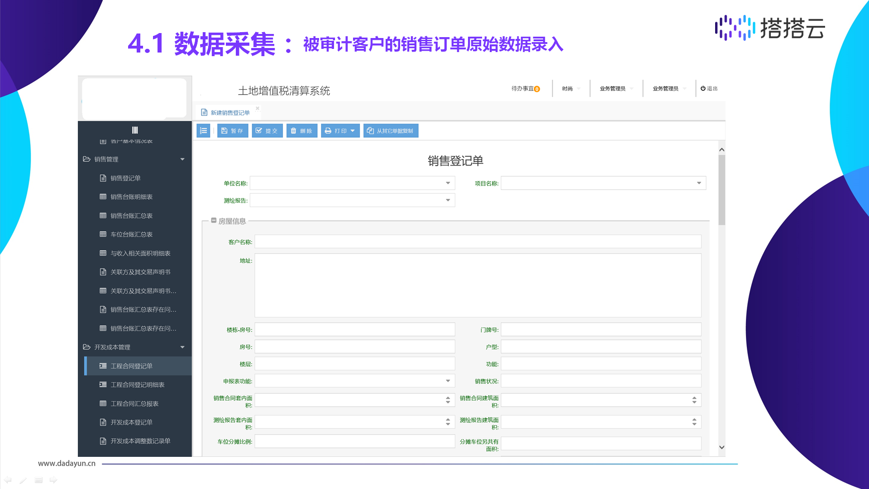Click the form's vertical scrollbar thumb

pyautogui.click(x=722, y=190)
